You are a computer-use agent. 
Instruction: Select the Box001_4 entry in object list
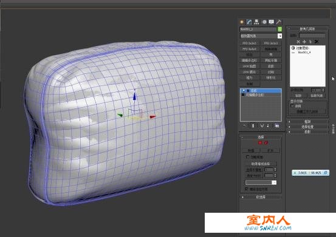pos(304,52)
